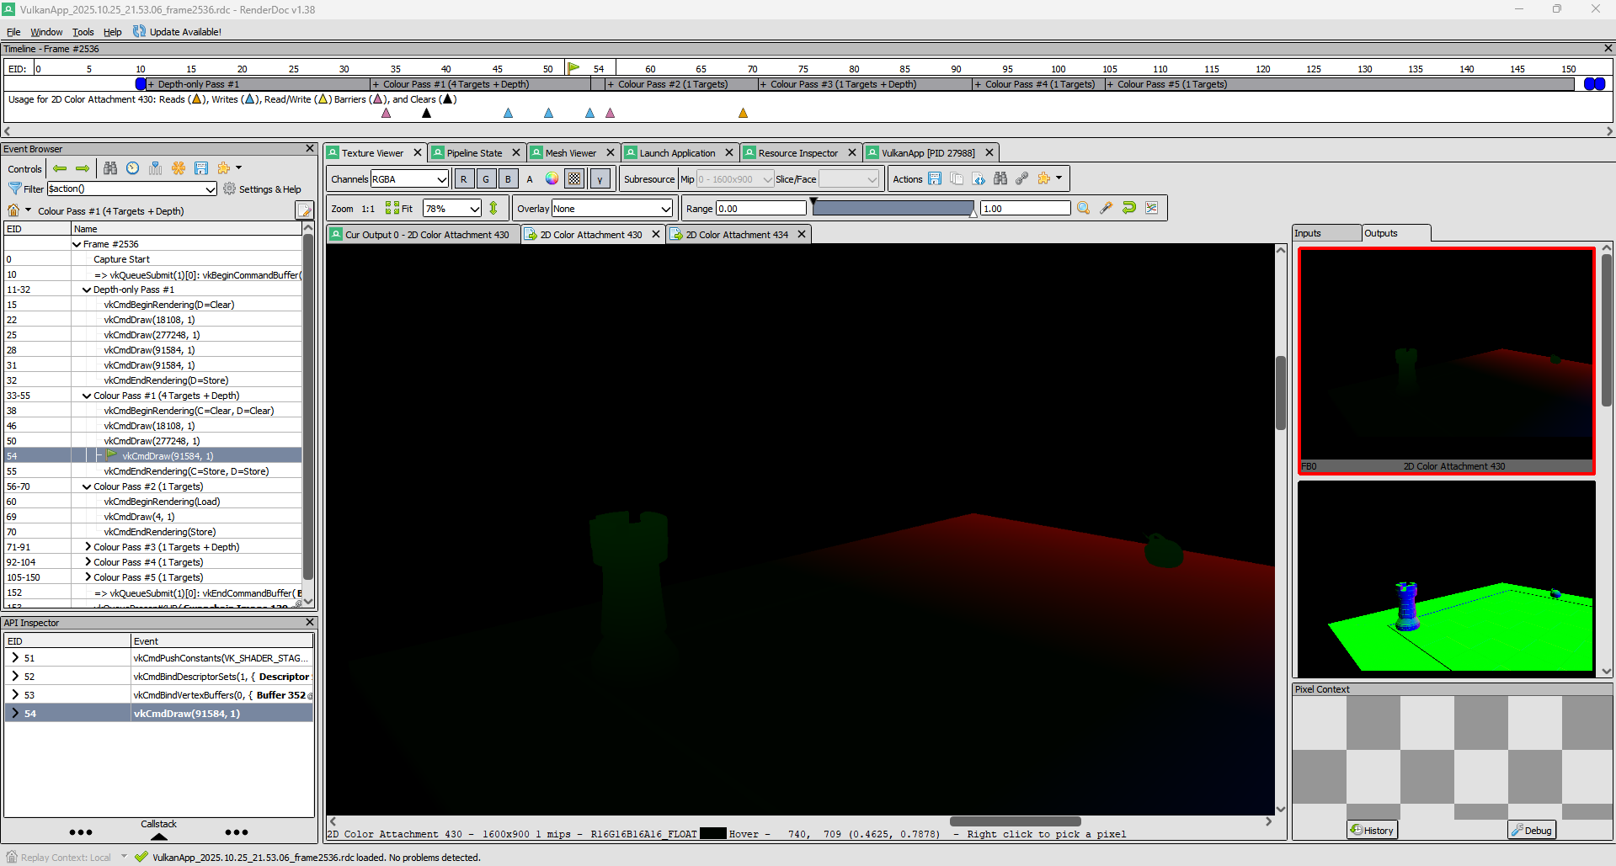
Task: Click the save texture icon in Actions
Action: (935, 178)
